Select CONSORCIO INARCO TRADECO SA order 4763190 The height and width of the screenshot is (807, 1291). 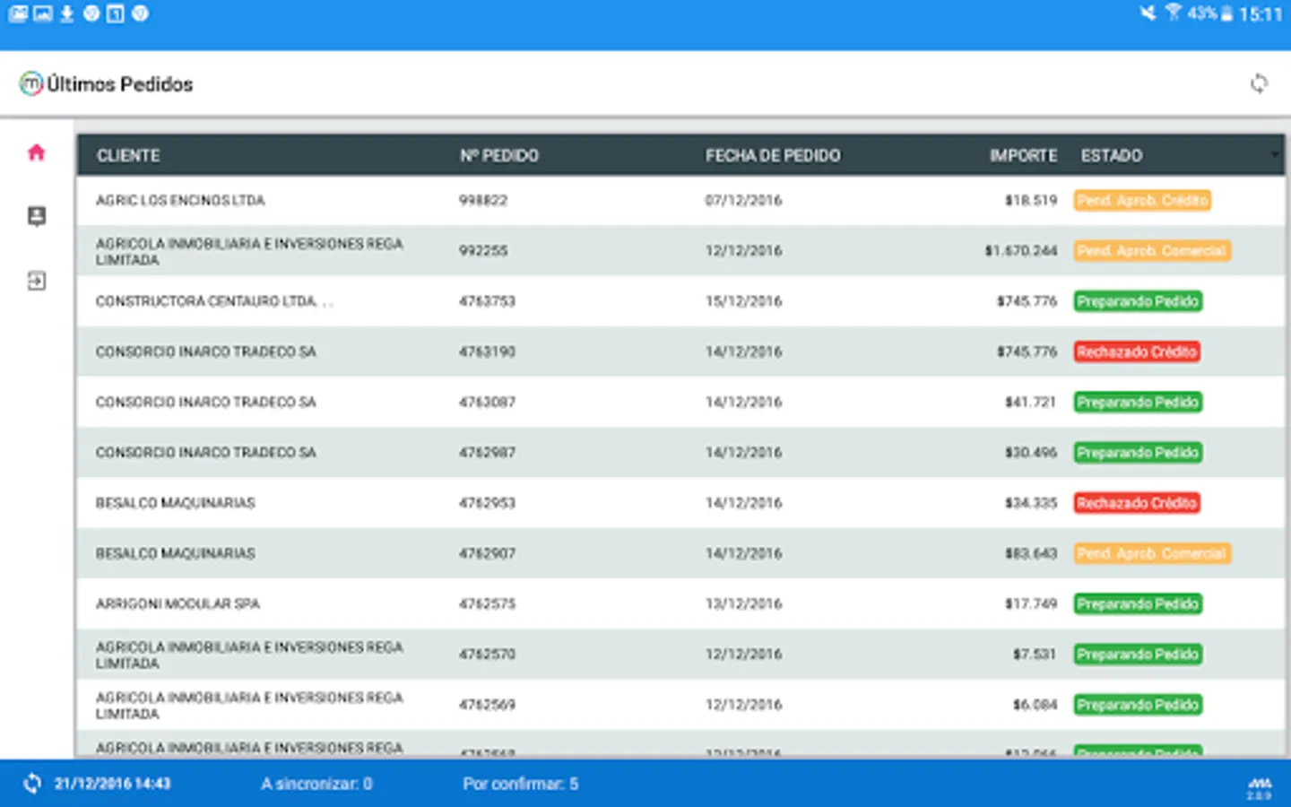680,351
